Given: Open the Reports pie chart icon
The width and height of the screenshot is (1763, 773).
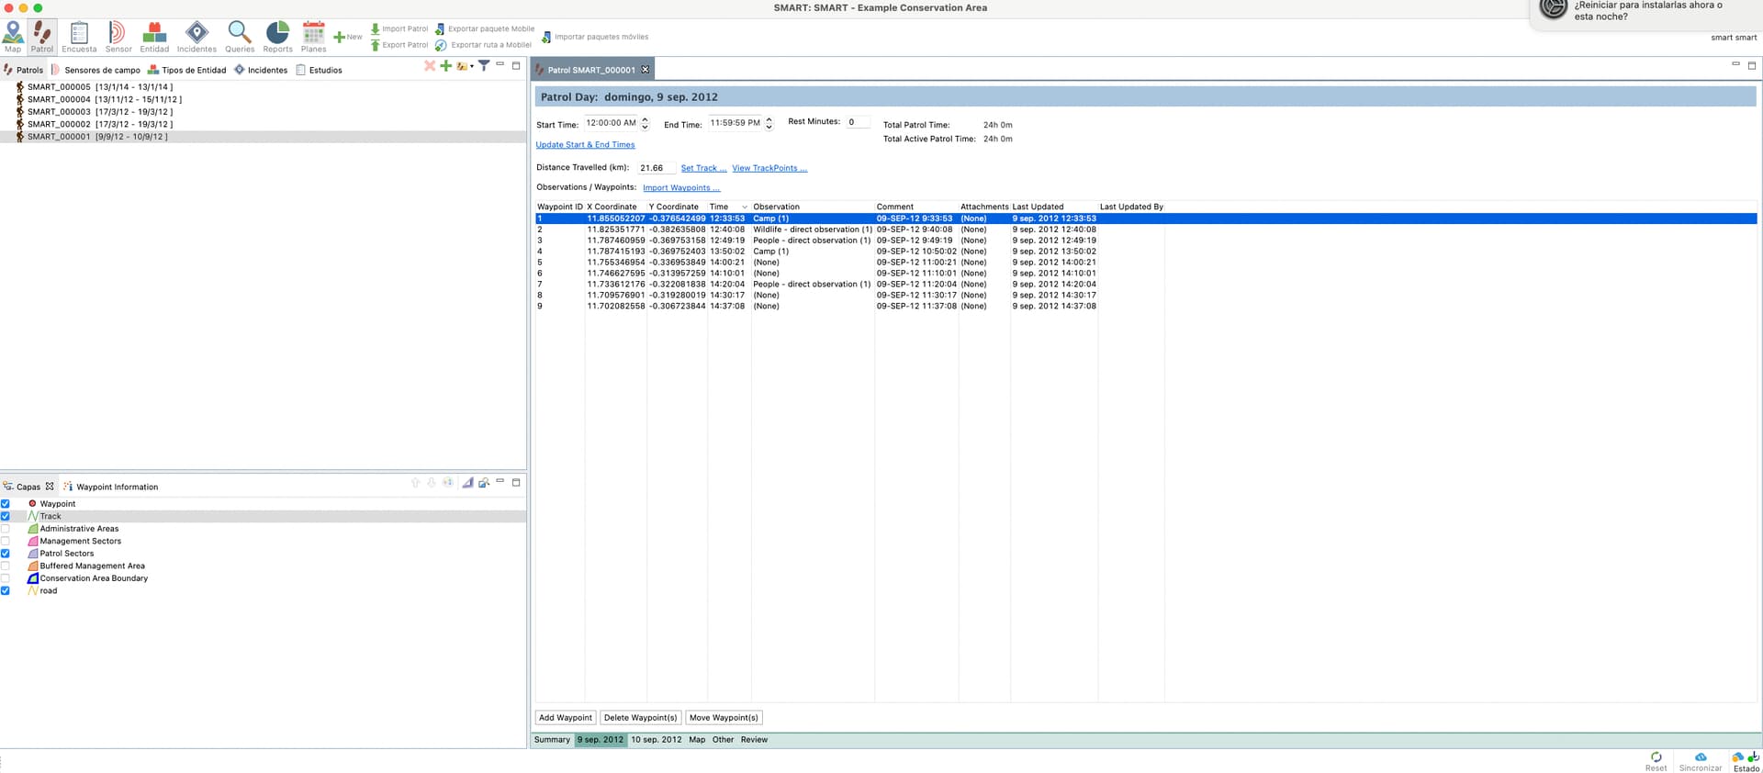Looking at the screenshot, I should click(x=277, y=35).
